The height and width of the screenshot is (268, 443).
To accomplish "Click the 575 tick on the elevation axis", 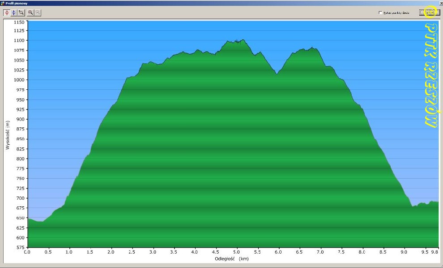I will click(x=21, y=247).
